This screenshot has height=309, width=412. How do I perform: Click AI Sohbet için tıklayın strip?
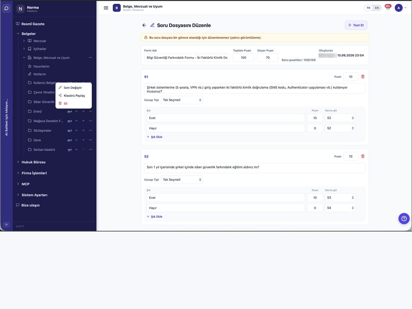(6, 117)
